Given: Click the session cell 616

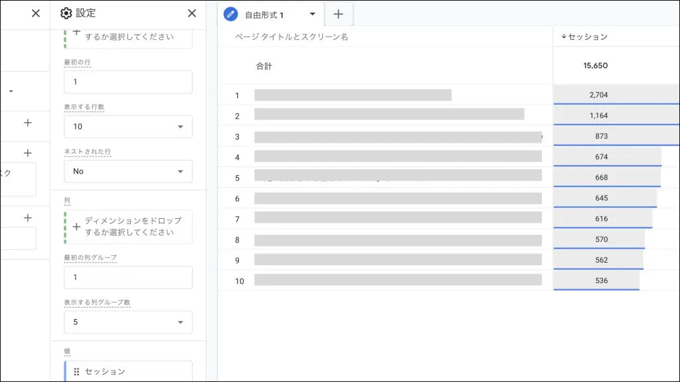Looking at the screenshot, I should click(x=601, y=219).
